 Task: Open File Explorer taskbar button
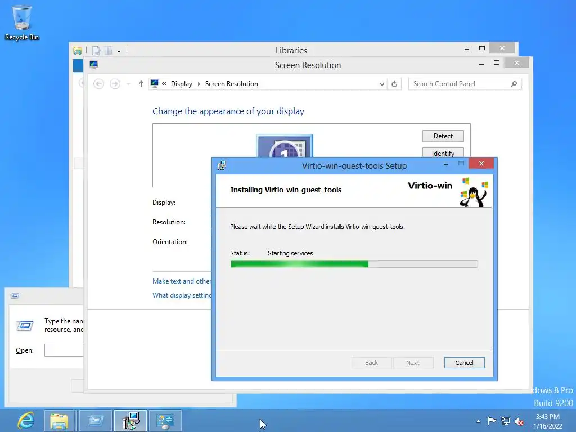60,421
